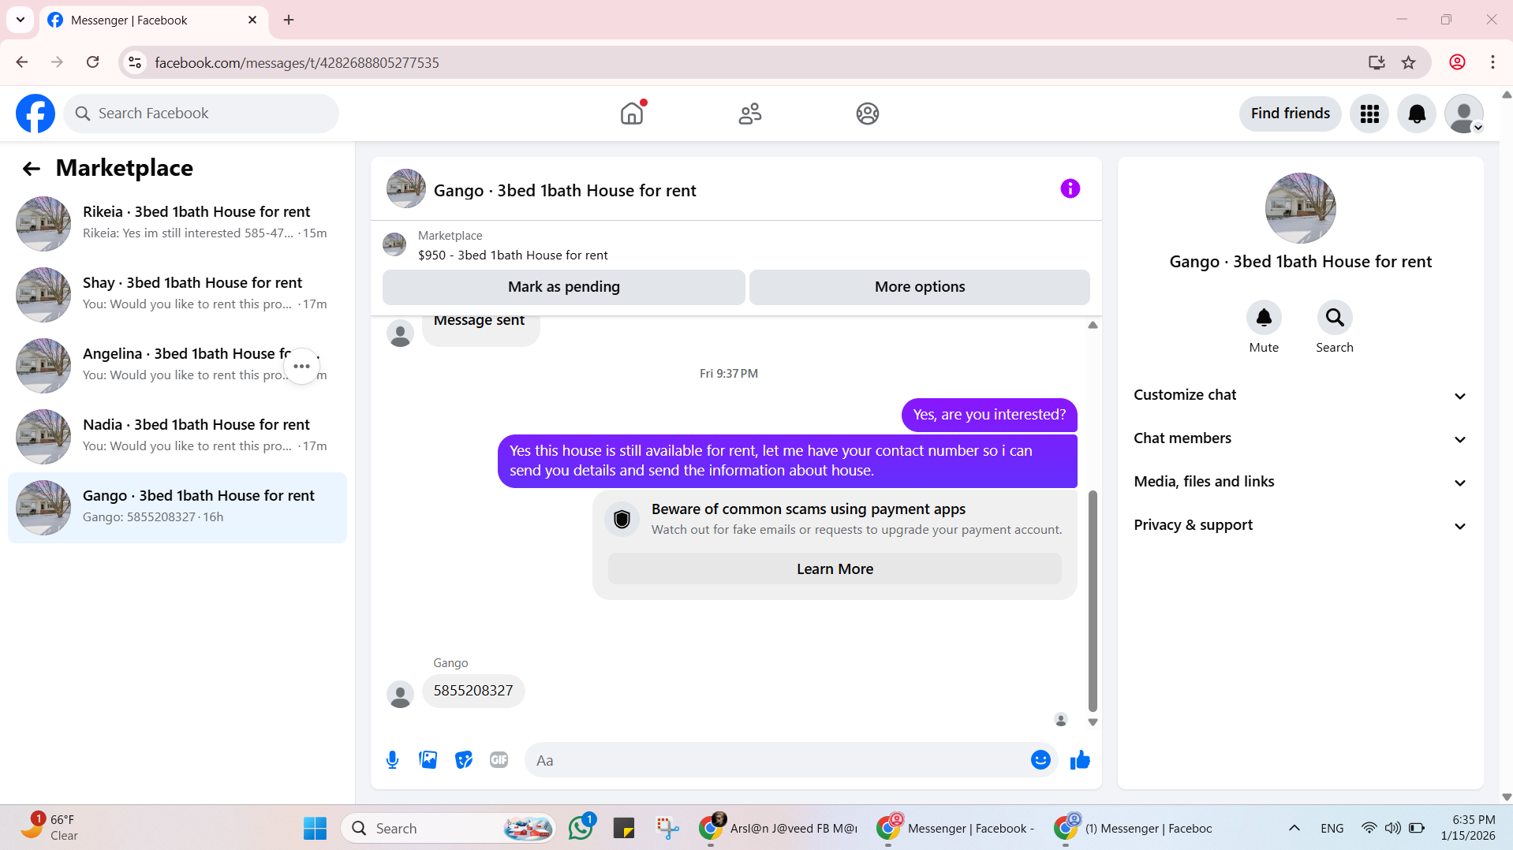Open account profile avatar menu
Image resolution: width=1513 pixels, height=850 pixels.
coord(1464,114)
